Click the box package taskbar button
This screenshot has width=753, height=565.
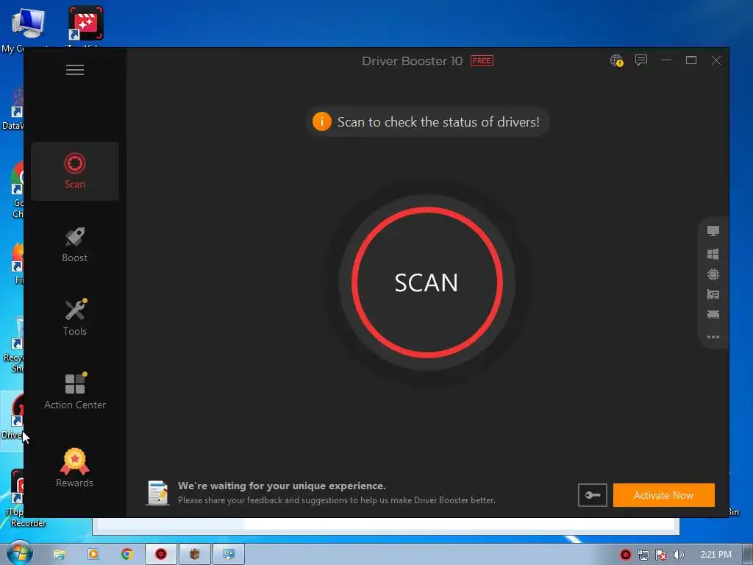point(194,555)
